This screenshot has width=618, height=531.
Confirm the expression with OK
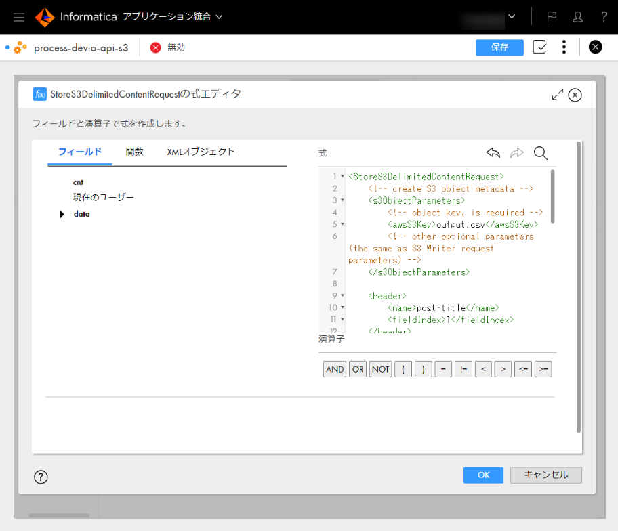[483, 475]
